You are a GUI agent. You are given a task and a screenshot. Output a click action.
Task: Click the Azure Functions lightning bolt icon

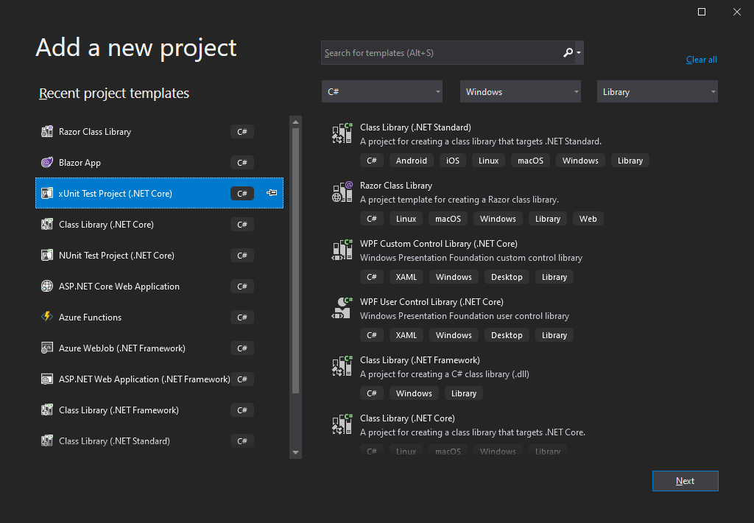click(47, 317)
